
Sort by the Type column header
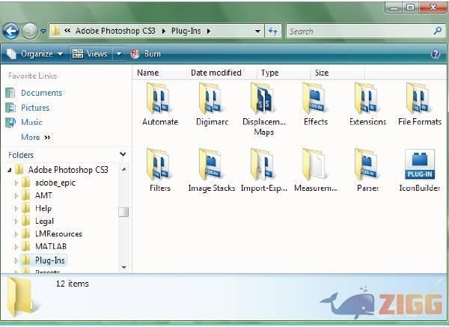[284, 73]
